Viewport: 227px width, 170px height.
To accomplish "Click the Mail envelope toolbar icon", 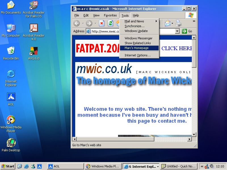I will (167, 23).
